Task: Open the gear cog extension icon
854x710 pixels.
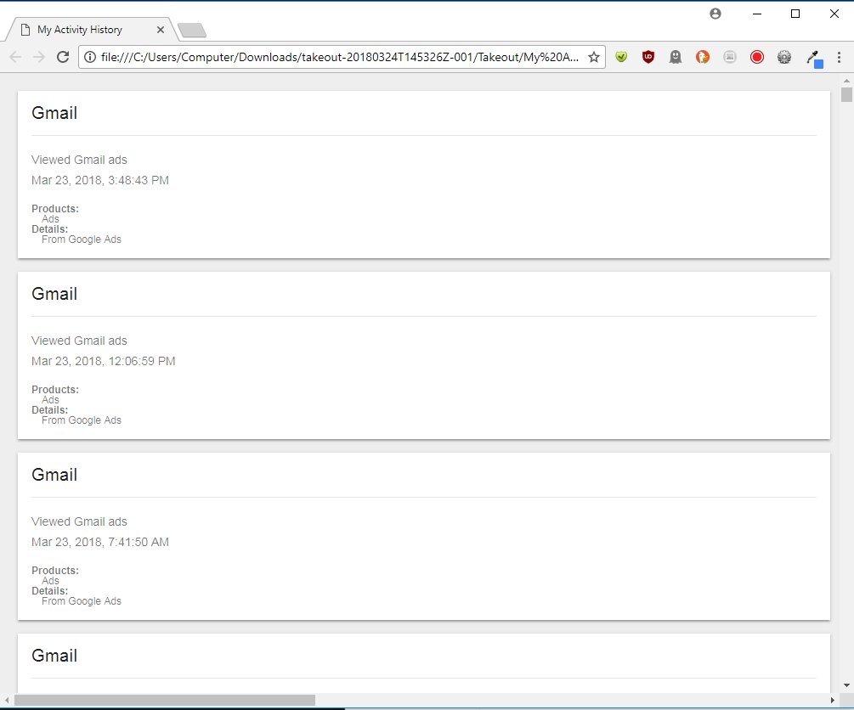Action: click(784, 57)
